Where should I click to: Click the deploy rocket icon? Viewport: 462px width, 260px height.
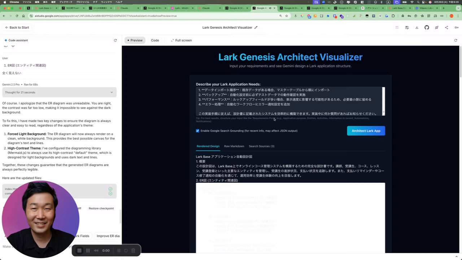click(x=436, y=27)
